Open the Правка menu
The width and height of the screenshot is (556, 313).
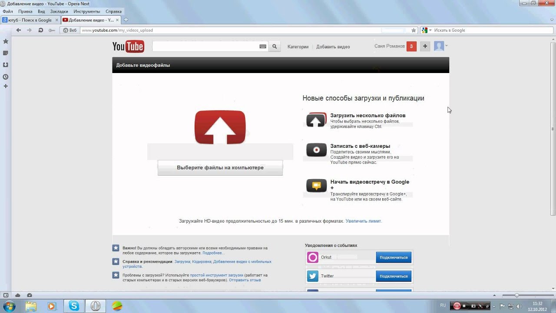pyautogui.click(x=26, y=11)
